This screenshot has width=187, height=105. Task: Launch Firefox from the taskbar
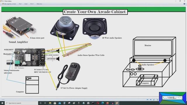(107, 103)
